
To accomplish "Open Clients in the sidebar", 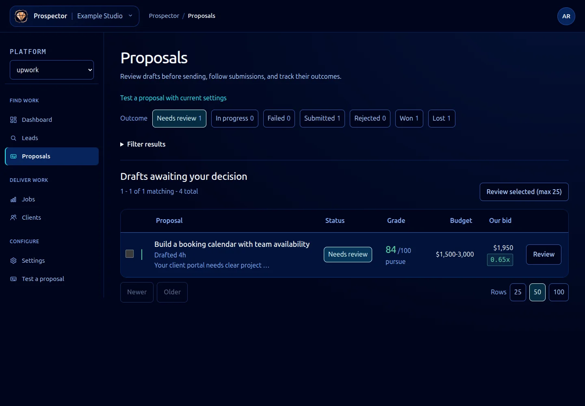I will coord(52,218).
